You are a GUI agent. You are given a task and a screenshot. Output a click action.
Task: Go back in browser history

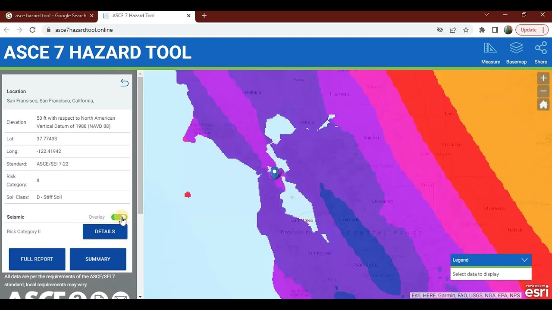pos(6,30)
